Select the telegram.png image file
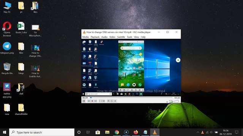This screenshot has width=243, height=136. point(7,48)
